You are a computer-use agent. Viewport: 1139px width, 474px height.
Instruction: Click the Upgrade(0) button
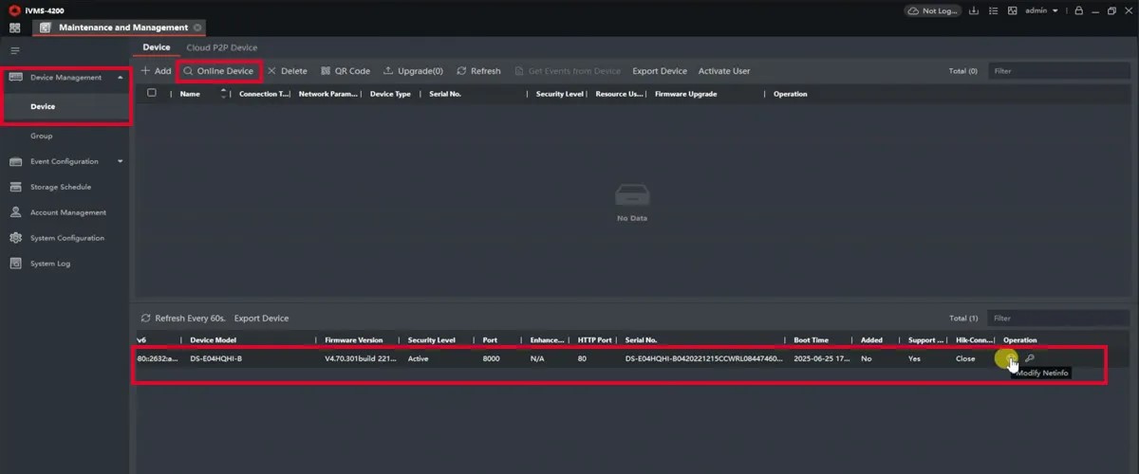point(413,71)
